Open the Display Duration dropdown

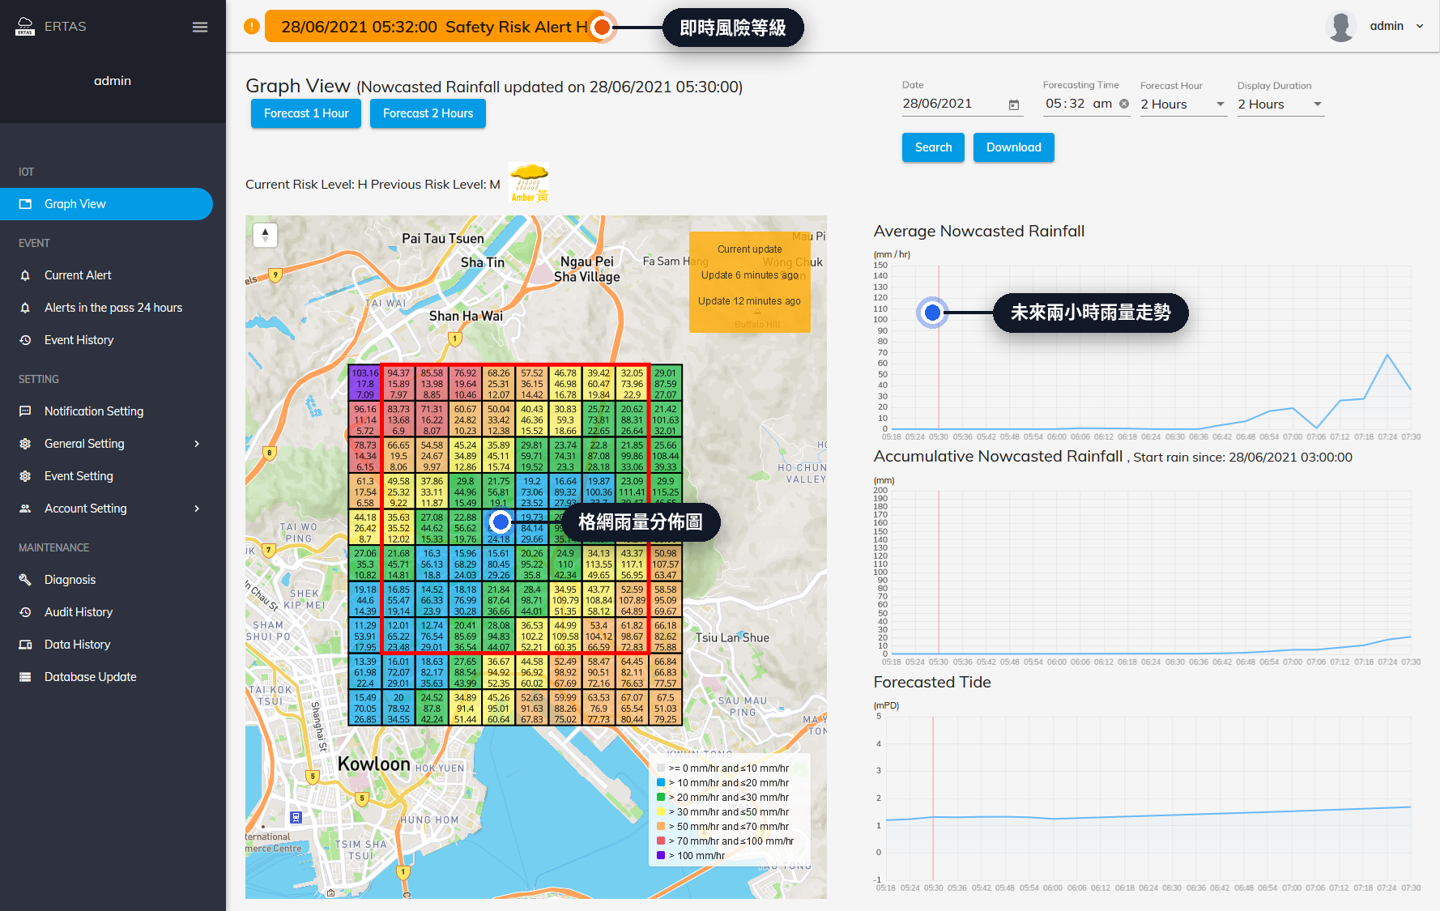(x=1281, y=104)
